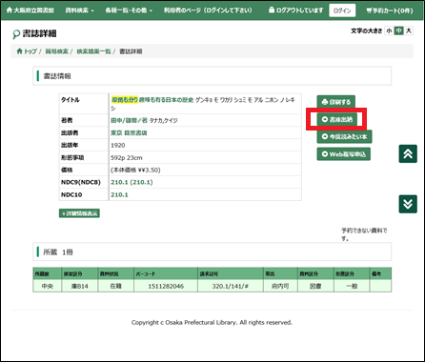Return to 検索結果一覧 breadcrumb
The width and height of the screenshot is (425, 362).
(x=93, y=51)
